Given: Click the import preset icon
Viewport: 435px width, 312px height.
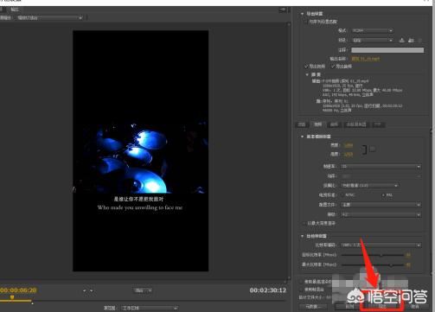Looking at the screenshot, I should pos(411,40).
